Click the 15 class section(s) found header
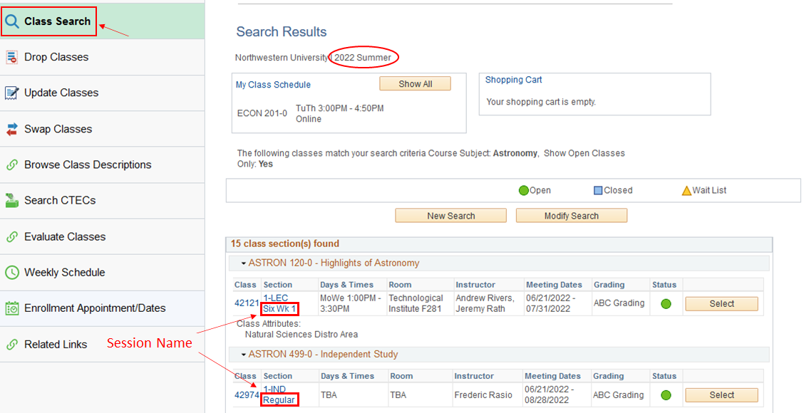 coord(285,244)
